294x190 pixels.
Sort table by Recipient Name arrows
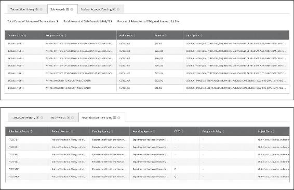pyautogui.click(x=65, y=35)
